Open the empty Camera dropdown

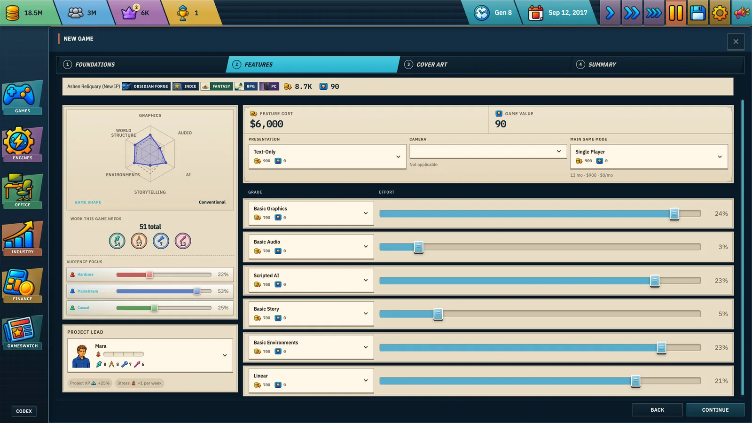pos(488,151)
